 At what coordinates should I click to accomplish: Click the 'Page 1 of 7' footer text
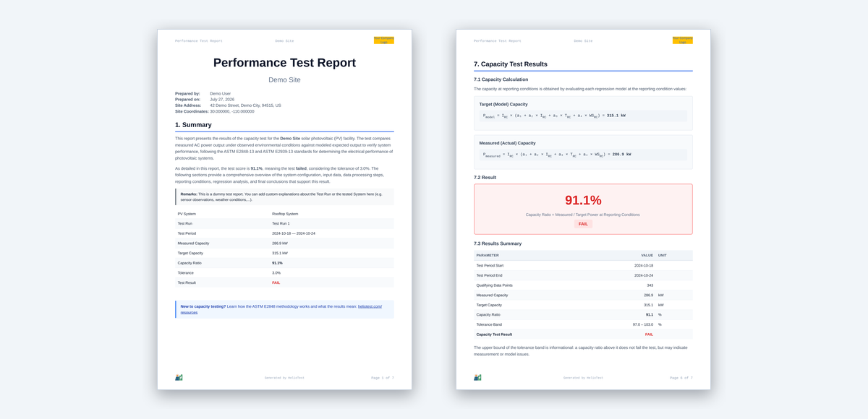[x=383, y=378]
